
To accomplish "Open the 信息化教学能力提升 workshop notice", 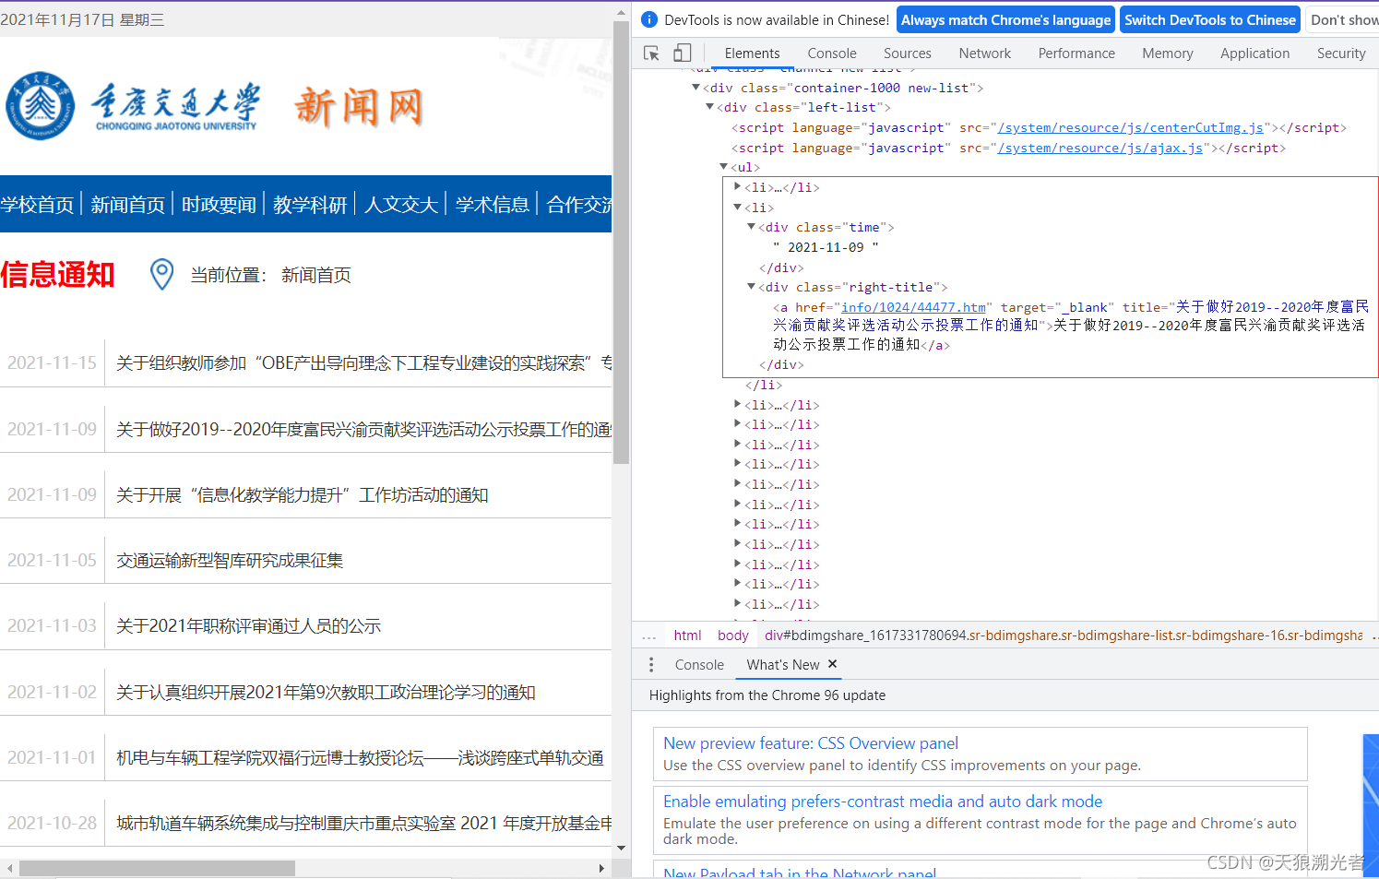I will point(303,494).
